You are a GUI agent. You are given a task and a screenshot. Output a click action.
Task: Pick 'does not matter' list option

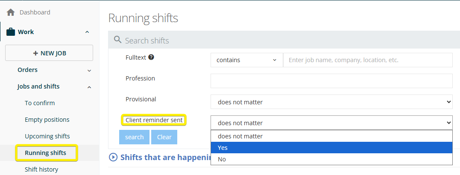pos(331,136)
